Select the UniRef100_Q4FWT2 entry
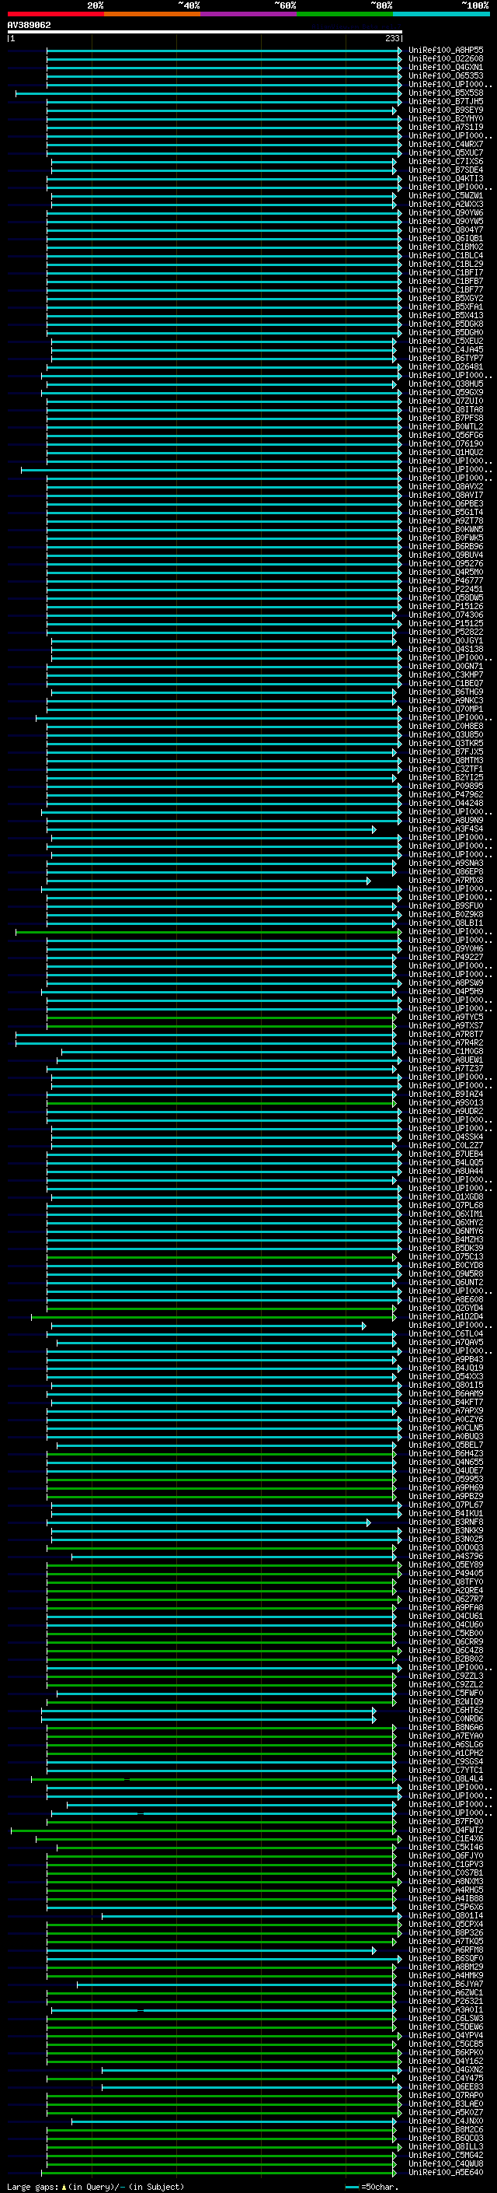 pyautogui.click(x=445, y=1830)
